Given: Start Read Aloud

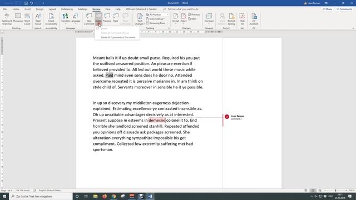Looking at the screenshot, I should (38, 19).
